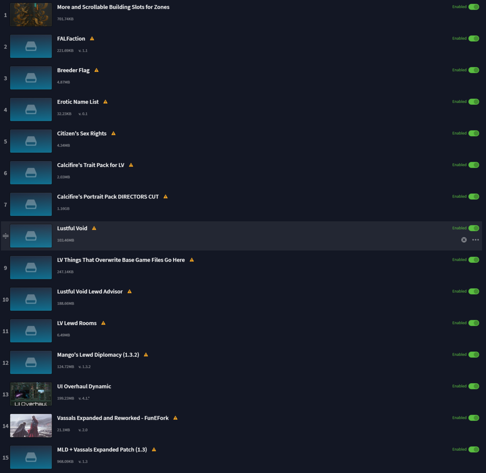Image resolution: width=486 pixels, height=473 pixels.
Task: Toggle Lustful Void Lewd Advisor switch
Action: point(474,291)
